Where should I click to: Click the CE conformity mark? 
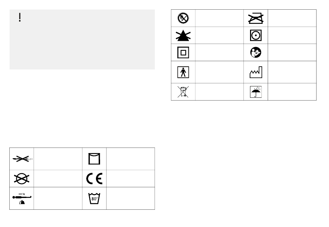(x=94, y=178)
